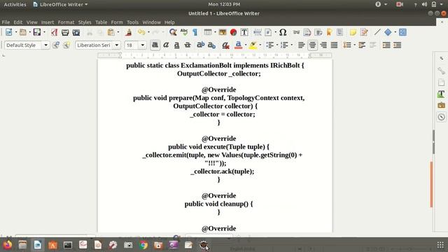Run the spelling check

[184, 32]
